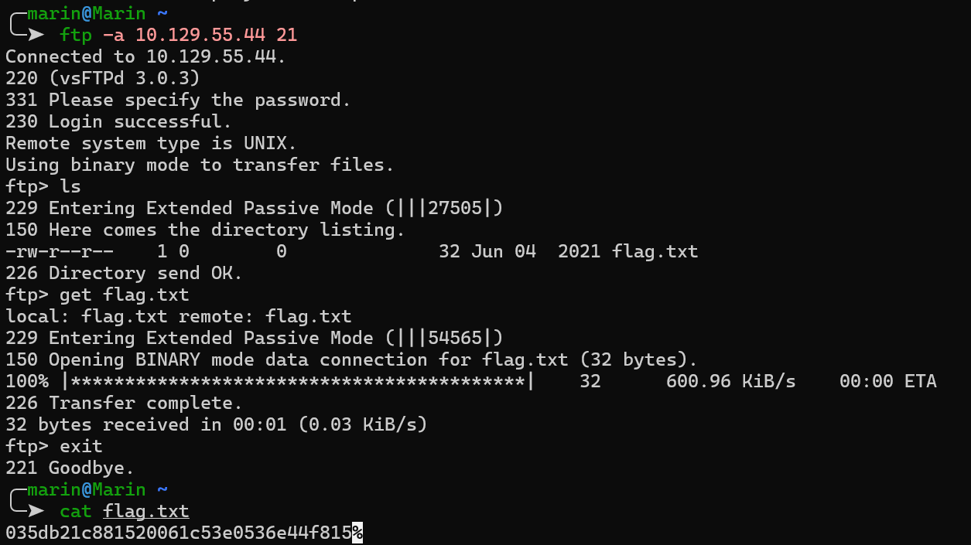The image size is (971, 545).
Task: Click the "226 Transfer complete." message
Action: point(124,403)
